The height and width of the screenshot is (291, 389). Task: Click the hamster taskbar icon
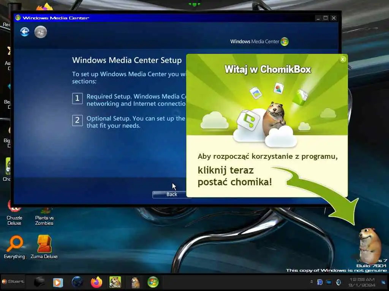135,282
